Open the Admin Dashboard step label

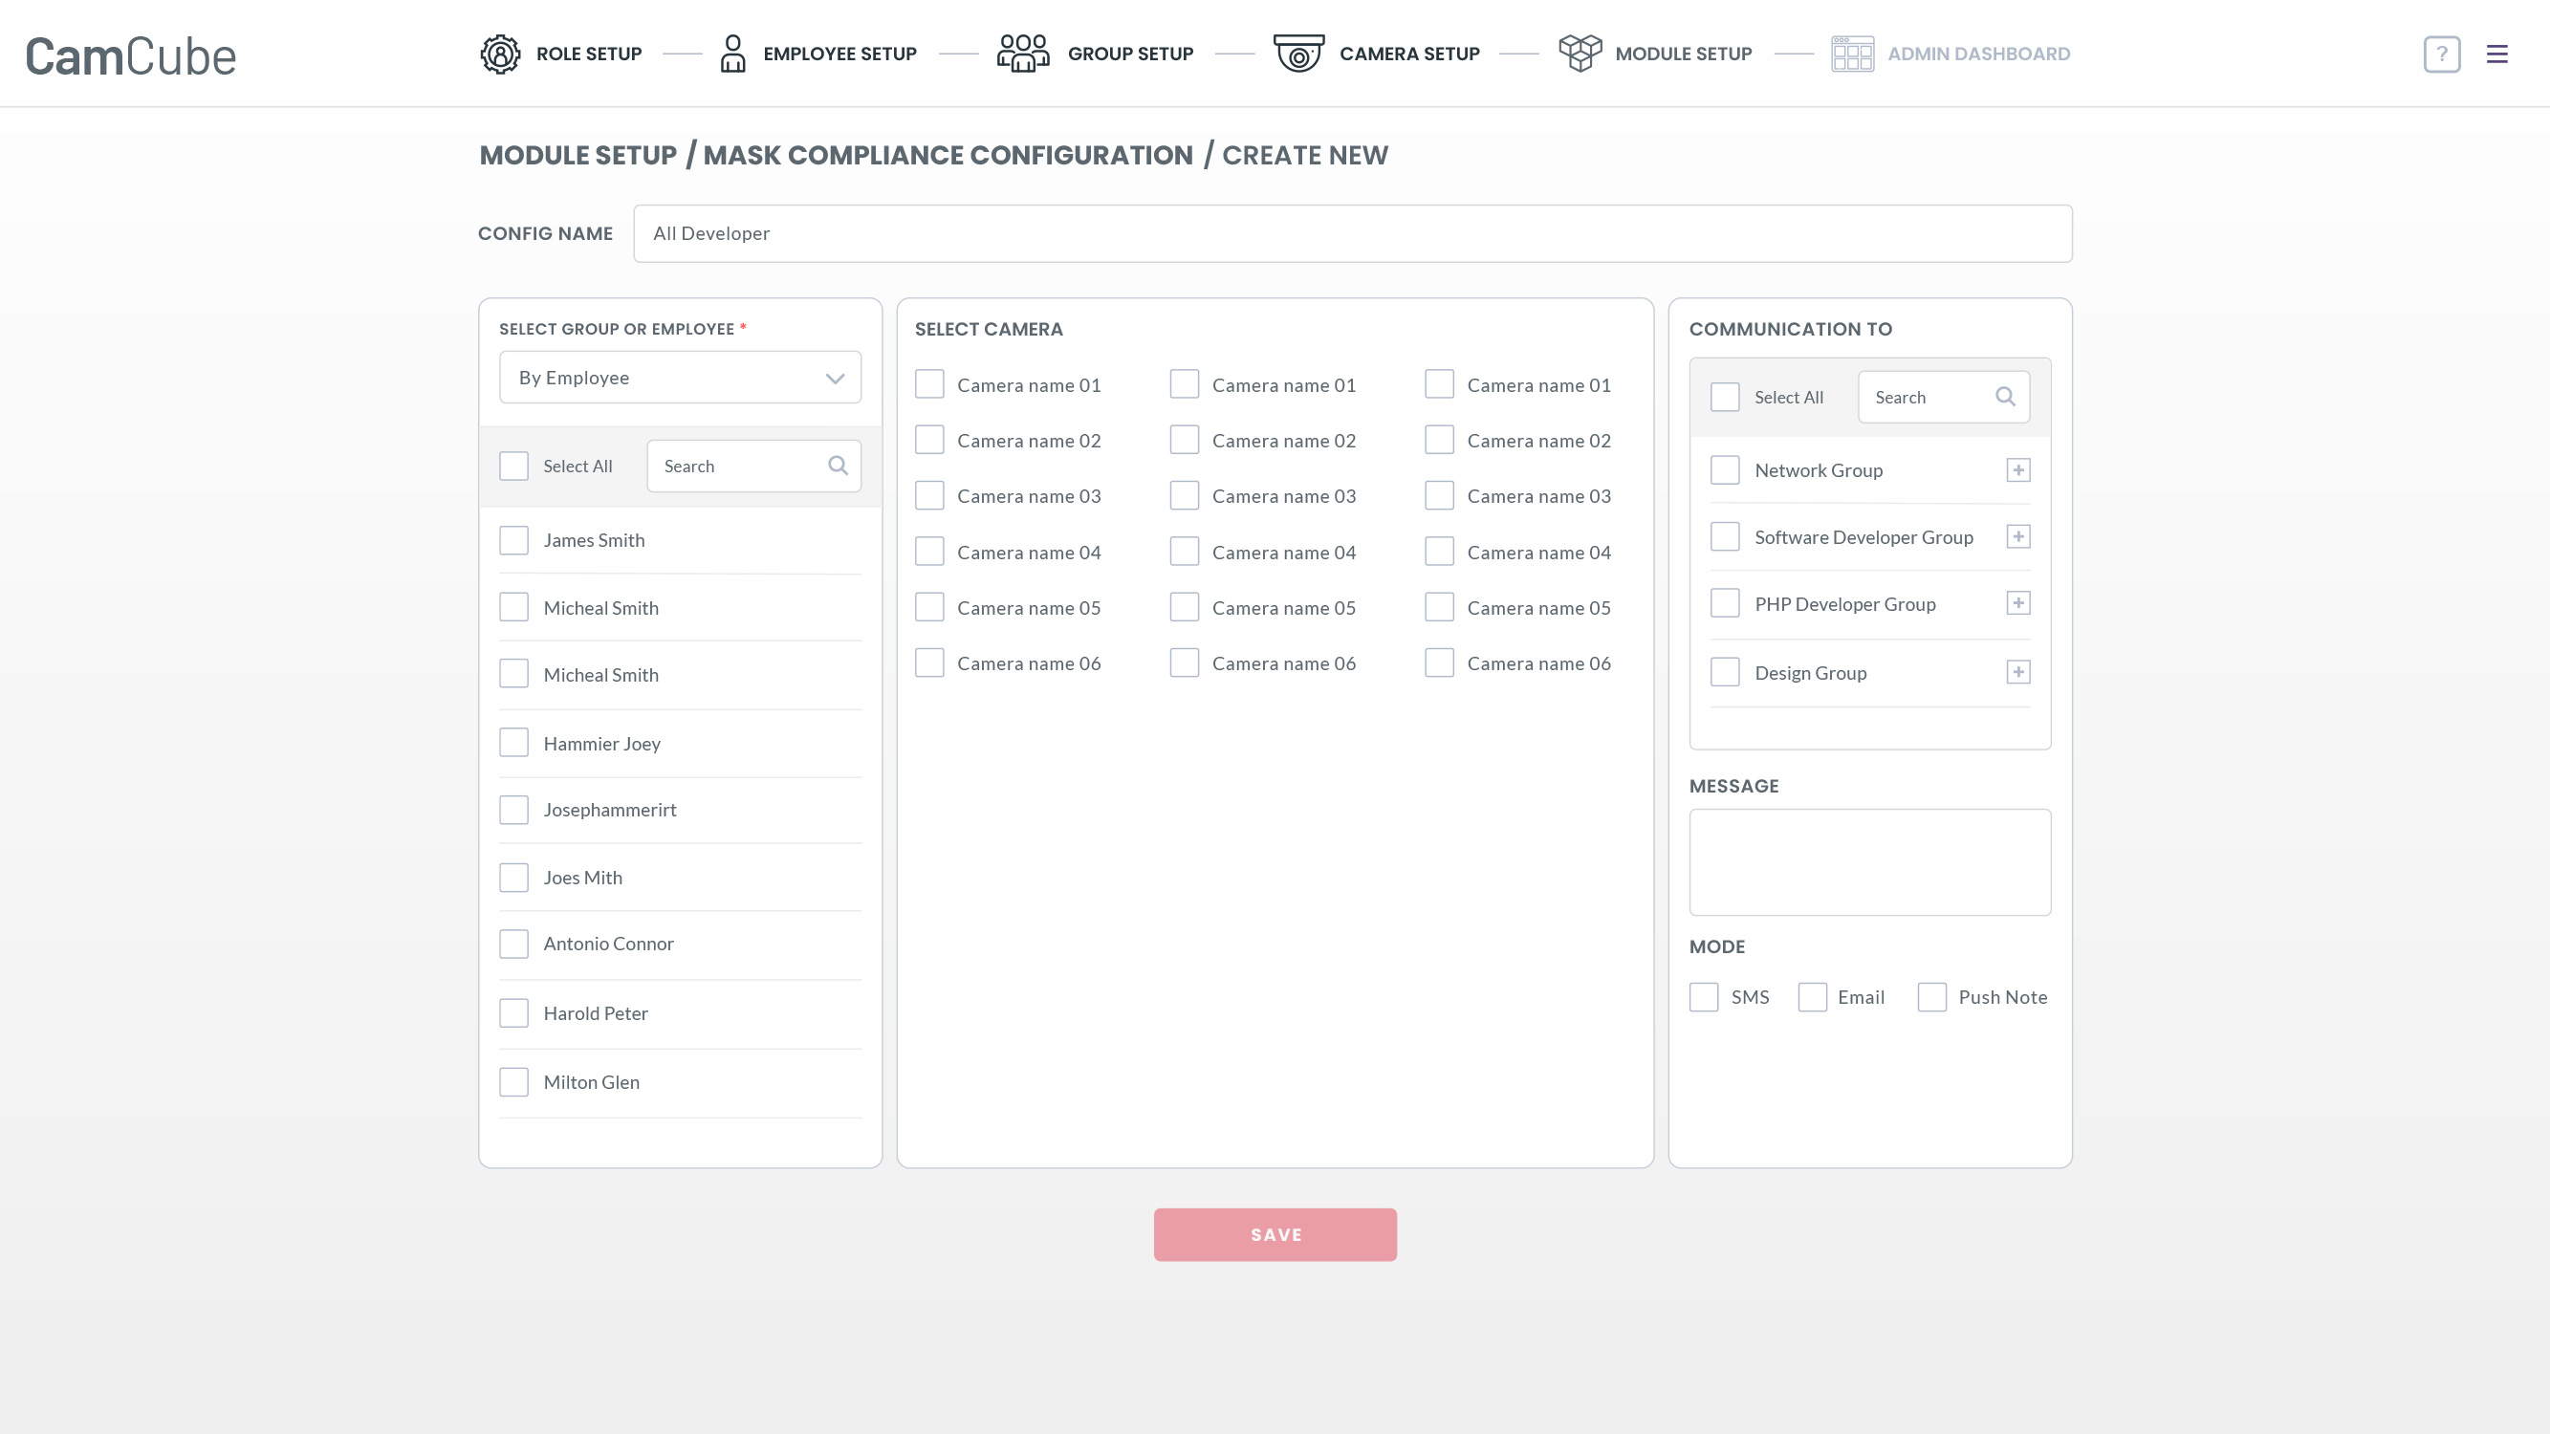click(x=1978, y=54)
